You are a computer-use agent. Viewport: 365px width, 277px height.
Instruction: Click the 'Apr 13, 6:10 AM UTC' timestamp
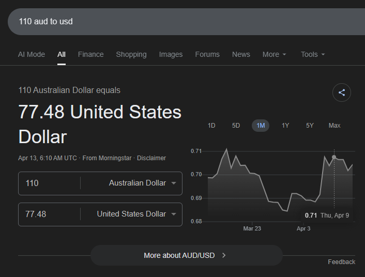(48, 158)
